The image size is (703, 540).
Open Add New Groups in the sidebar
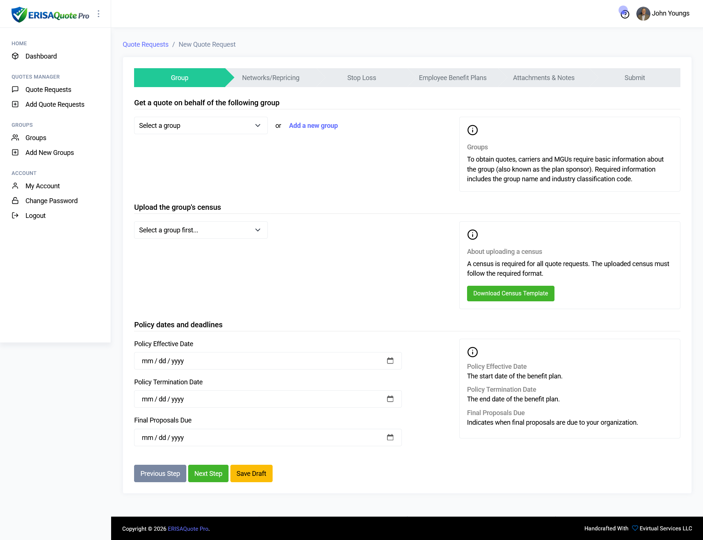tap(50, 153)
